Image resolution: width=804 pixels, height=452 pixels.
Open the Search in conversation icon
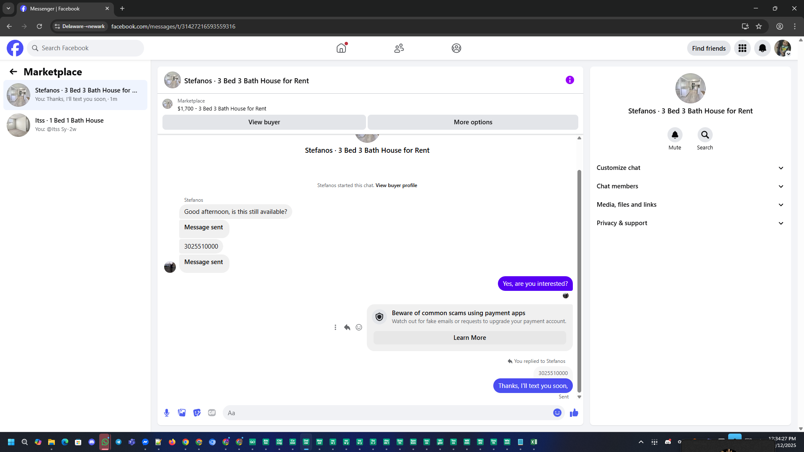[705, 135]
